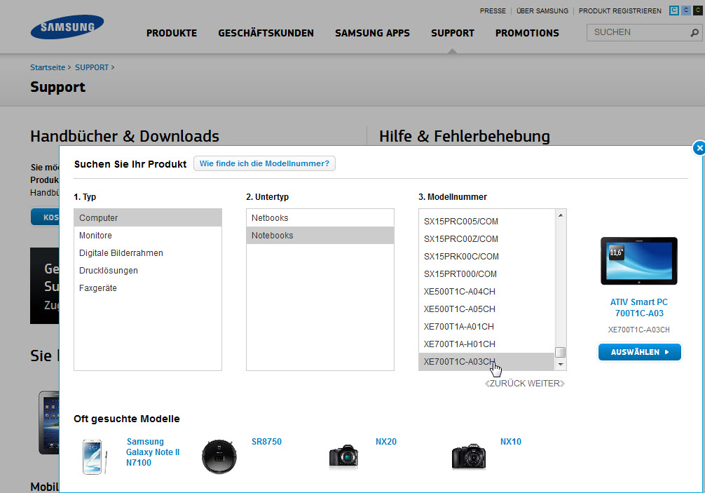Go to Startseite breadcrumb
The height and width of the screenshot is (493, 705).
(x=48, y=67)
